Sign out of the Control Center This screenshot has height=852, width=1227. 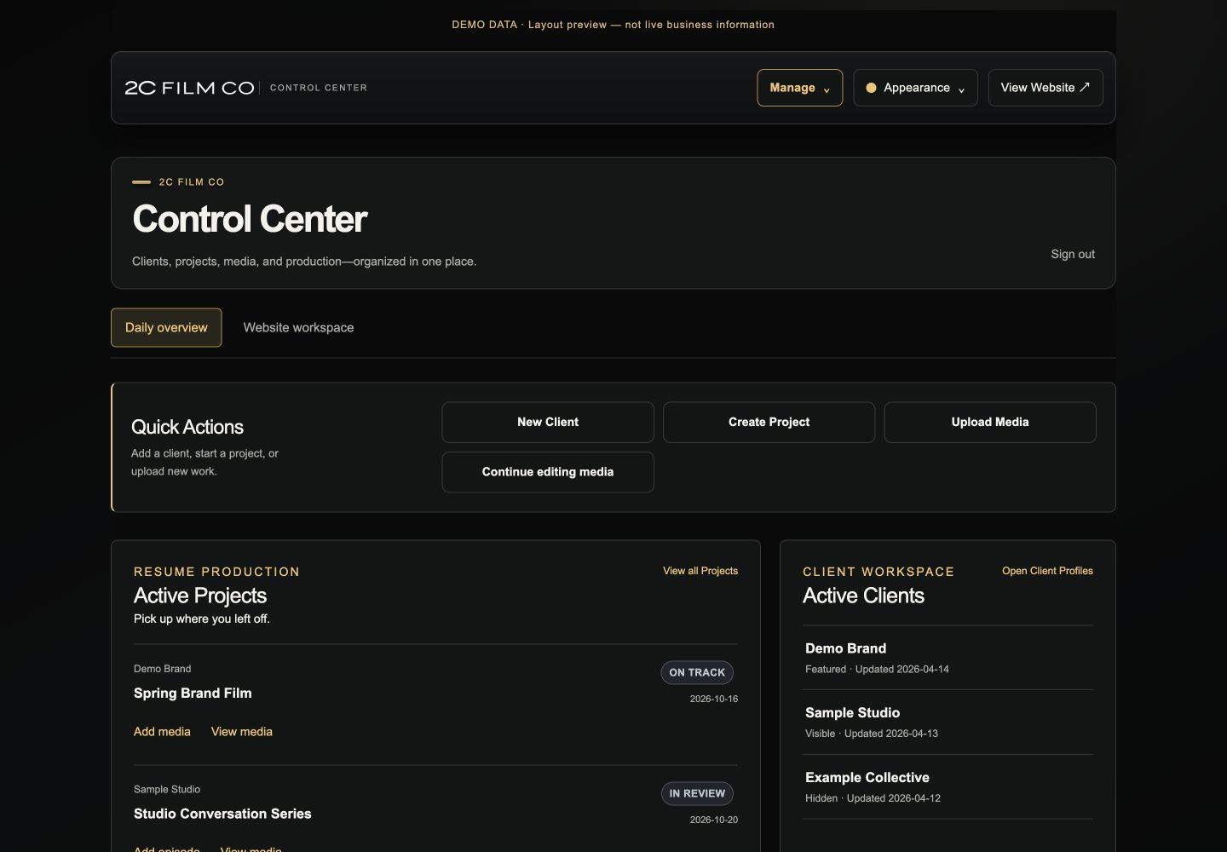point(1072,254)
